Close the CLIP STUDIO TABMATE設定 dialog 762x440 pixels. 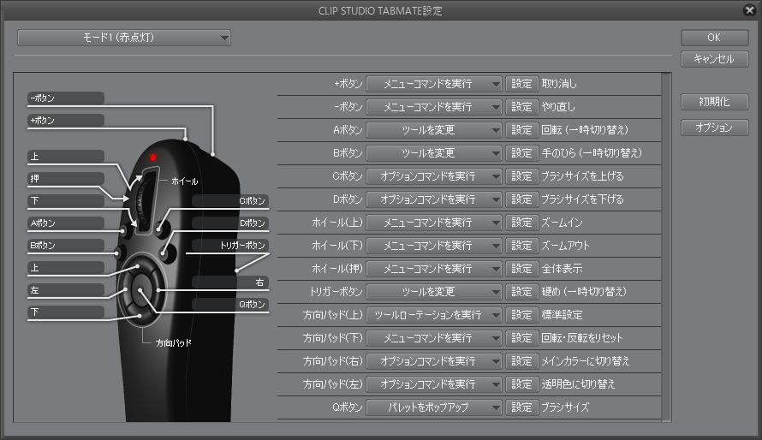click(x=750, y=10)
